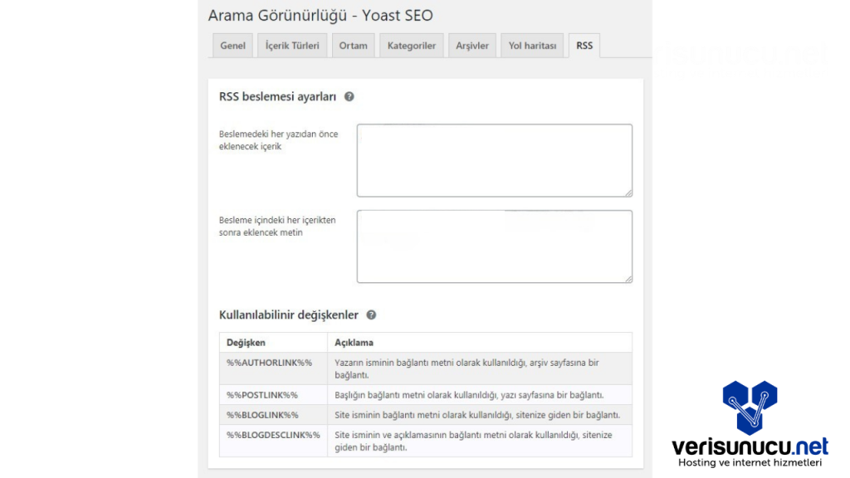The height and width of the screenshot is (478, 850).
Task: Focus the text-after-each-content text area
Action: tap(494, 246)
